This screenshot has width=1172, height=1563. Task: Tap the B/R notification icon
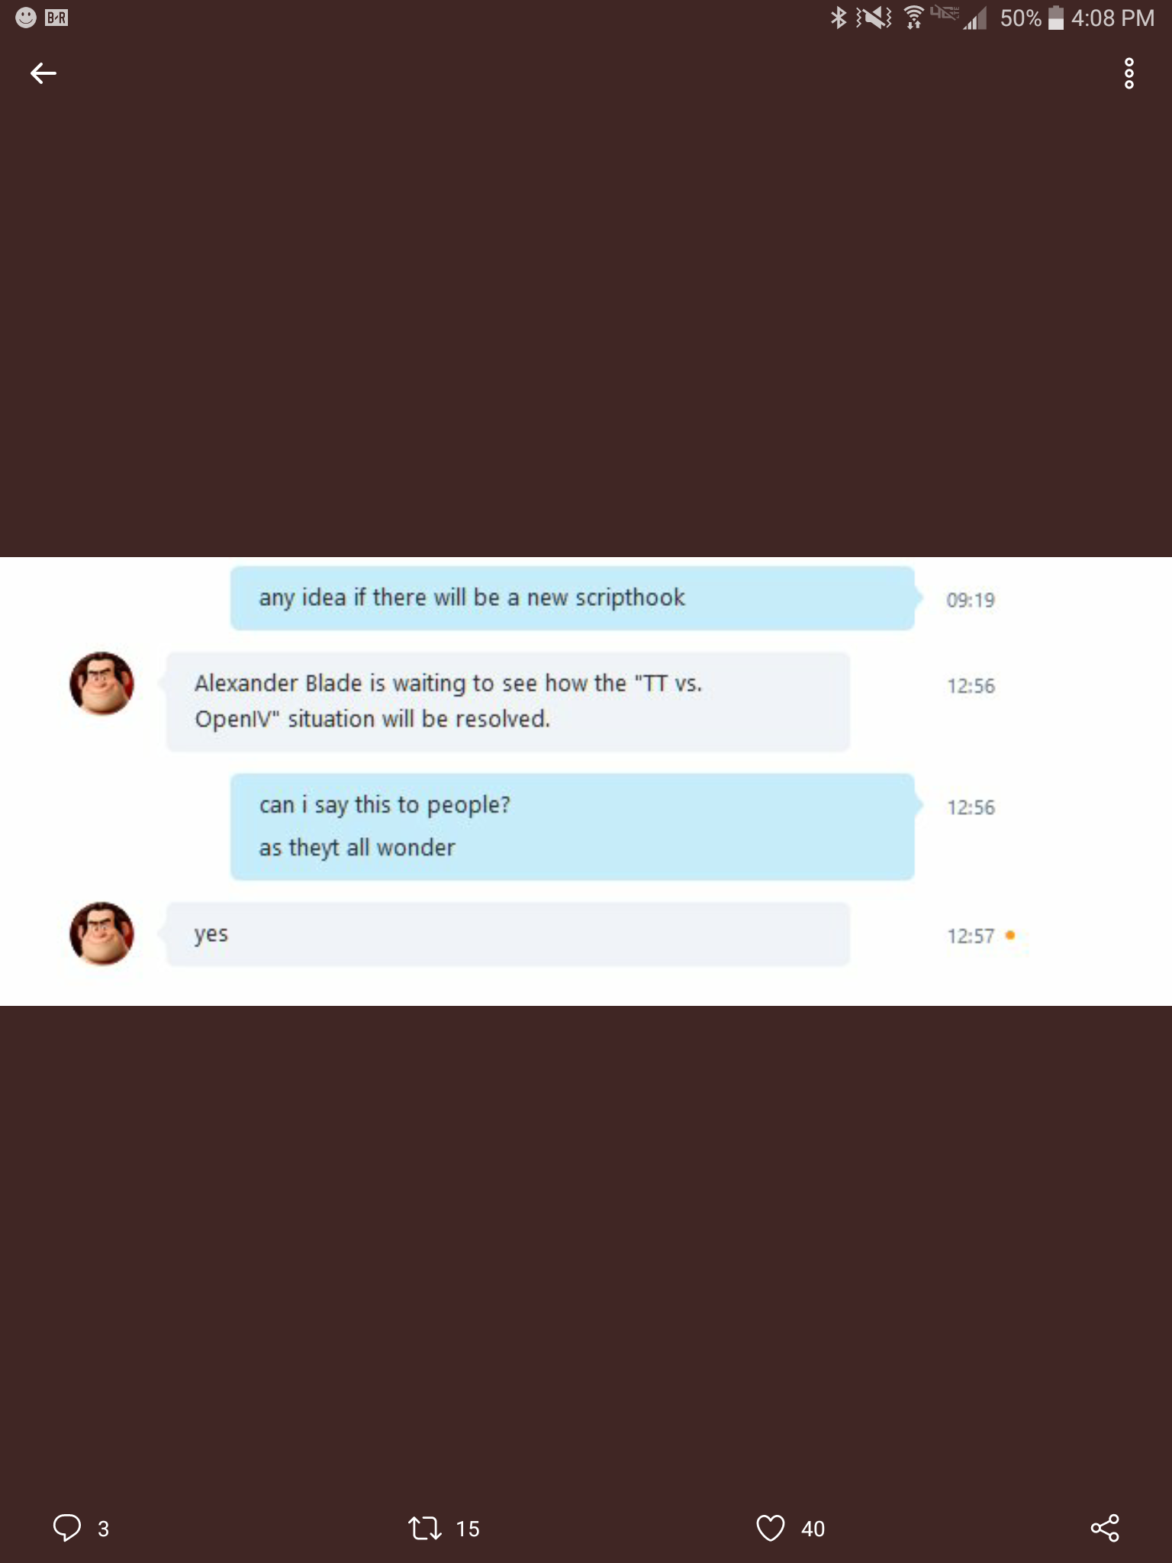56,18
